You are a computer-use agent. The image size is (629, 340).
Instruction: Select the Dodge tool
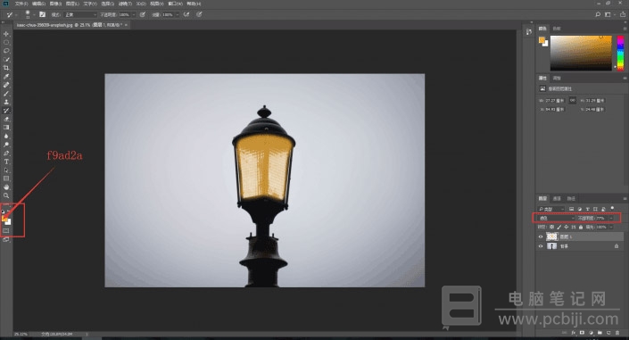6,145
